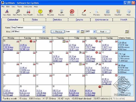The height and width of the screenshot is (102, 136).
Task: Click the goal target icon on June 4
Action: (97, 41)
